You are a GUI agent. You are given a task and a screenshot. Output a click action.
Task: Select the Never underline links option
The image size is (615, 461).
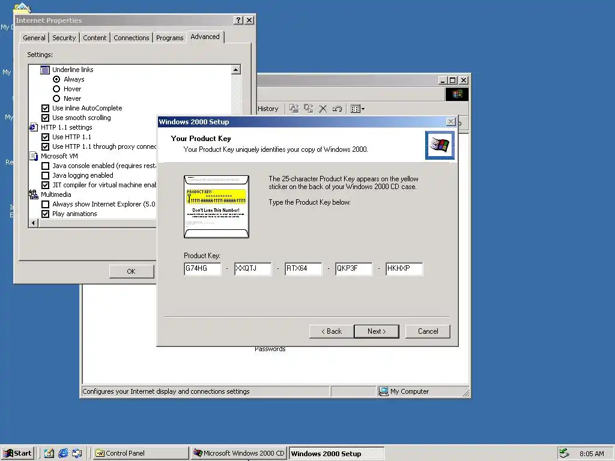tap(56, 98)
